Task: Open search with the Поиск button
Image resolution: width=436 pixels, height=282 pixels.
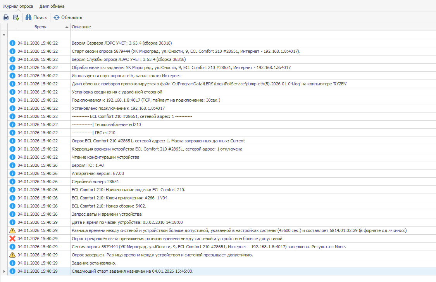Action: 36,17
